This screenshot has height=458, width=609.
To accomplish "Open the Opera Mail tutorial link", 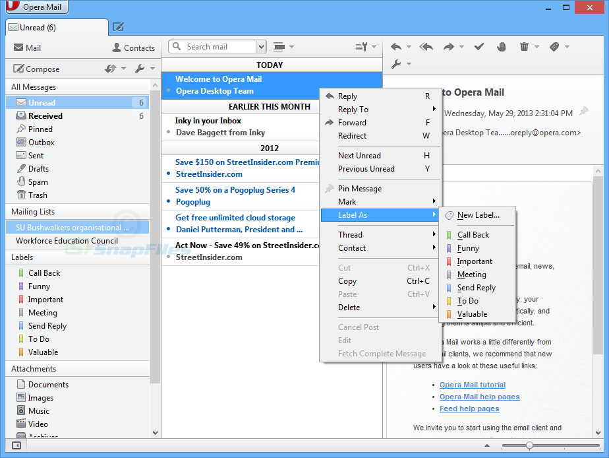I will point(473,385).
